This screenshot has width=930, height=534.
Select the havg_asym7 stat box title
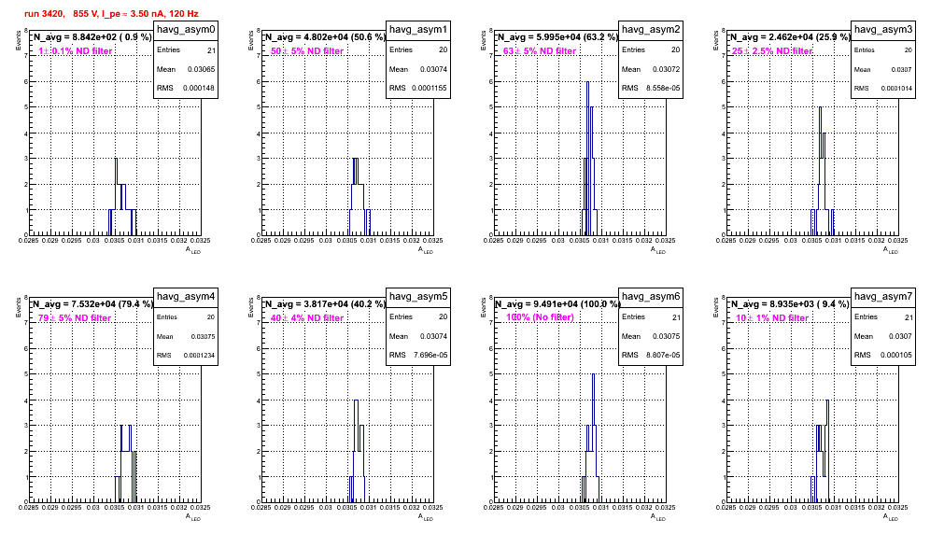(883, 296)
